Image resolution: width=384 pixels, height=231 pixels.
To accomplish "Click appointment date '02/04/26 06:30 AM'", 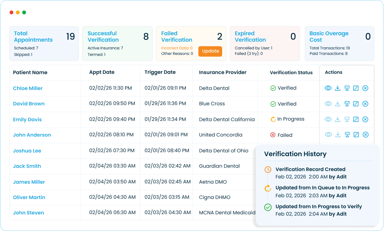I will click(112, 212).
